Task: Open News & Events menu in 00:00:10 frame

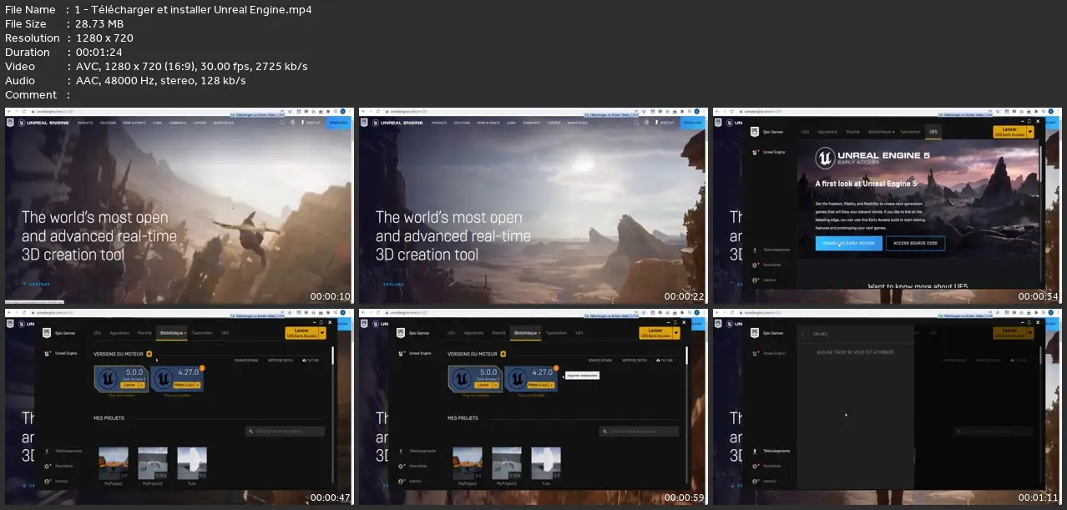Action: pyautogui.click(x=134, y=123)
